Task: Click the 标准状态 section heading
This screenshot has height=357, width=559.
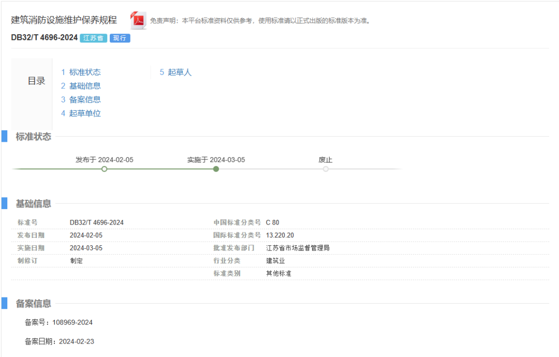Action: (34, 137)
